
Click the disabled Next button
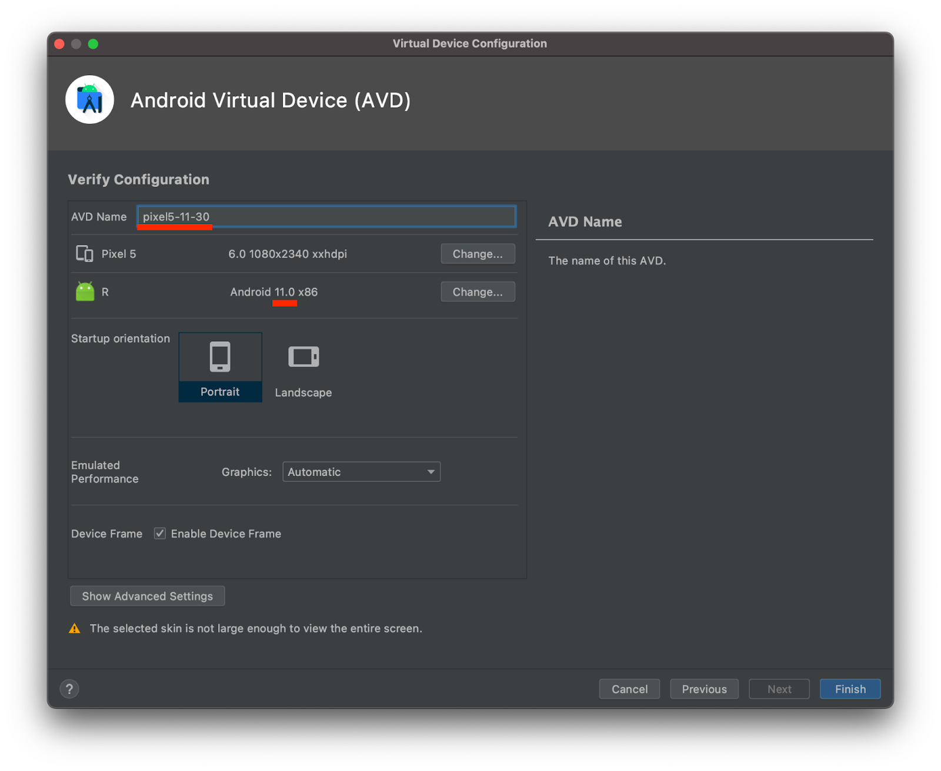click(779, 689)
